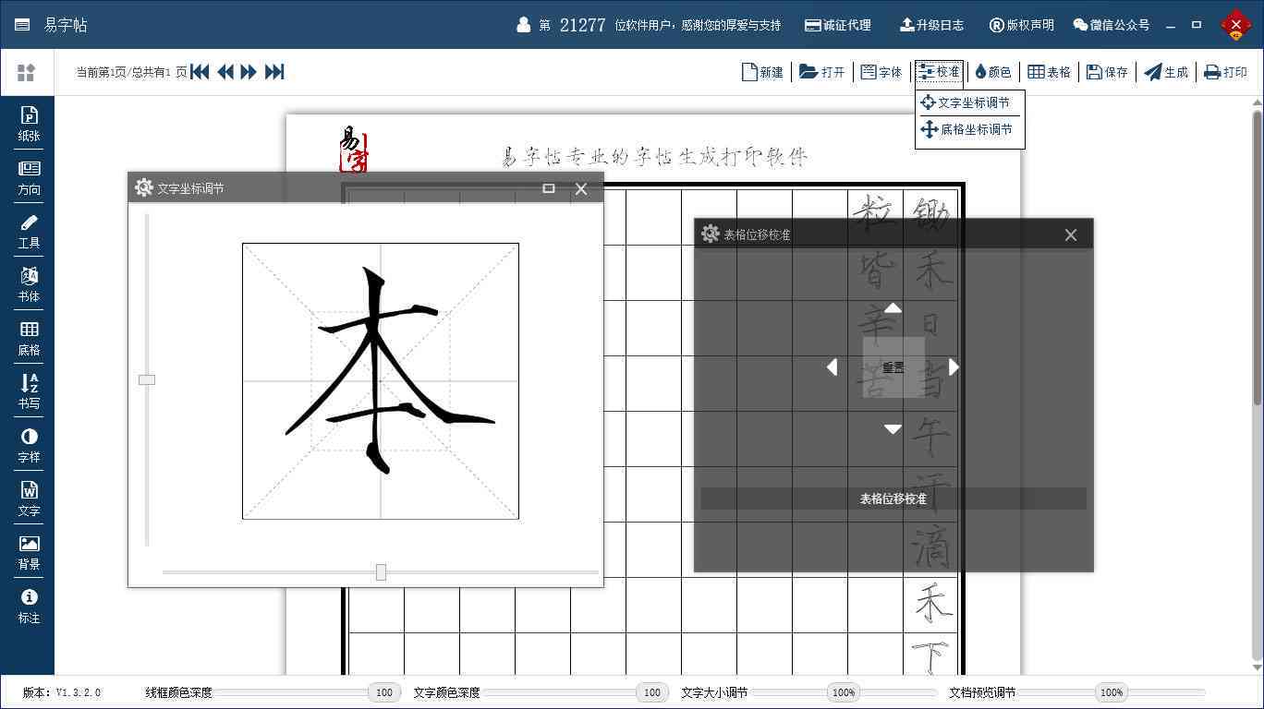Open a file with 打开
Screen dimensions: 1264x709
[x=821, y=72]
